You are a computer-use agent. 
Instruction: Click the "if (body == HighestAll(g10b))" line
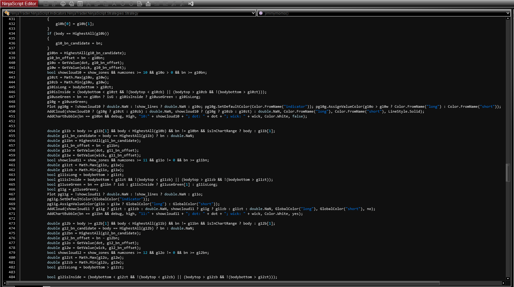pos(78,33)
